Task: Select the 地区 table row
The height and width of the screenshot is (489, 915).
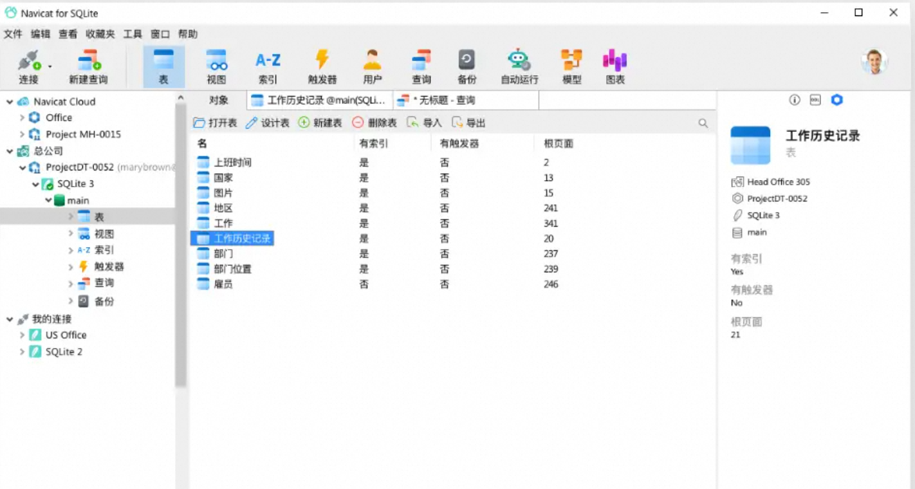Action: [452, 208]
